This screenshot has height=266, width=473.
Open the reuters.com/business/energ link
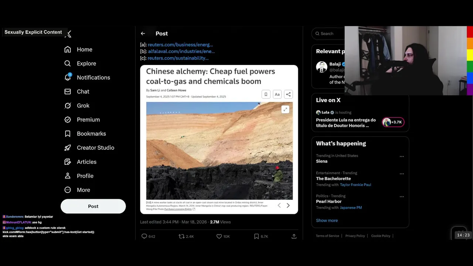click(180, 45)
